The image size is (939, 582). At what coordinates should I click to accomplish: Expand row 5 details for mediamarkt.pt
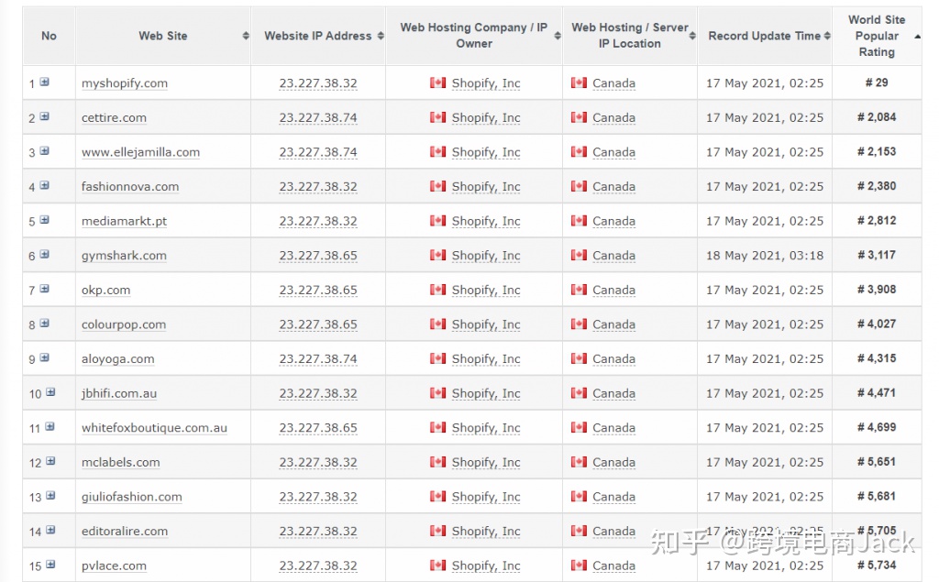pos(44,220)
